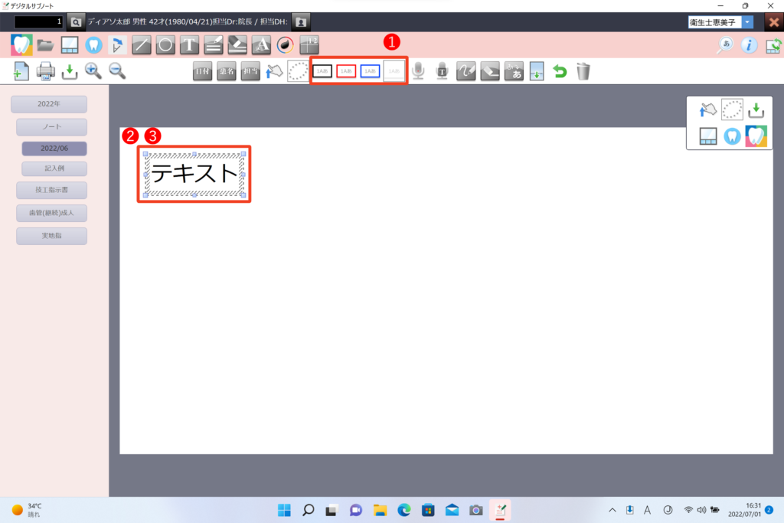Image resolution: width=784 pixels, height=523 pixels.
Task: Choose the text T tool
Action: click(189, 44)
